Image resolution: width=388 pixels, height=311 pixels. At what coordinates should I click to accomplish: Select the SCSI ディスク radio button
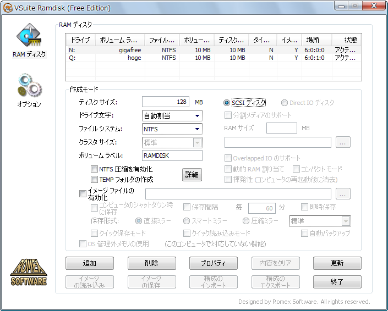click(x=226, y=103)
